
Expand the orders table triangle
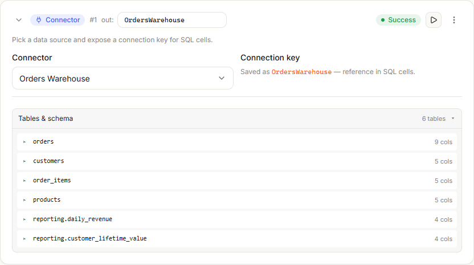pyautogui.click(x=24, y=142)
